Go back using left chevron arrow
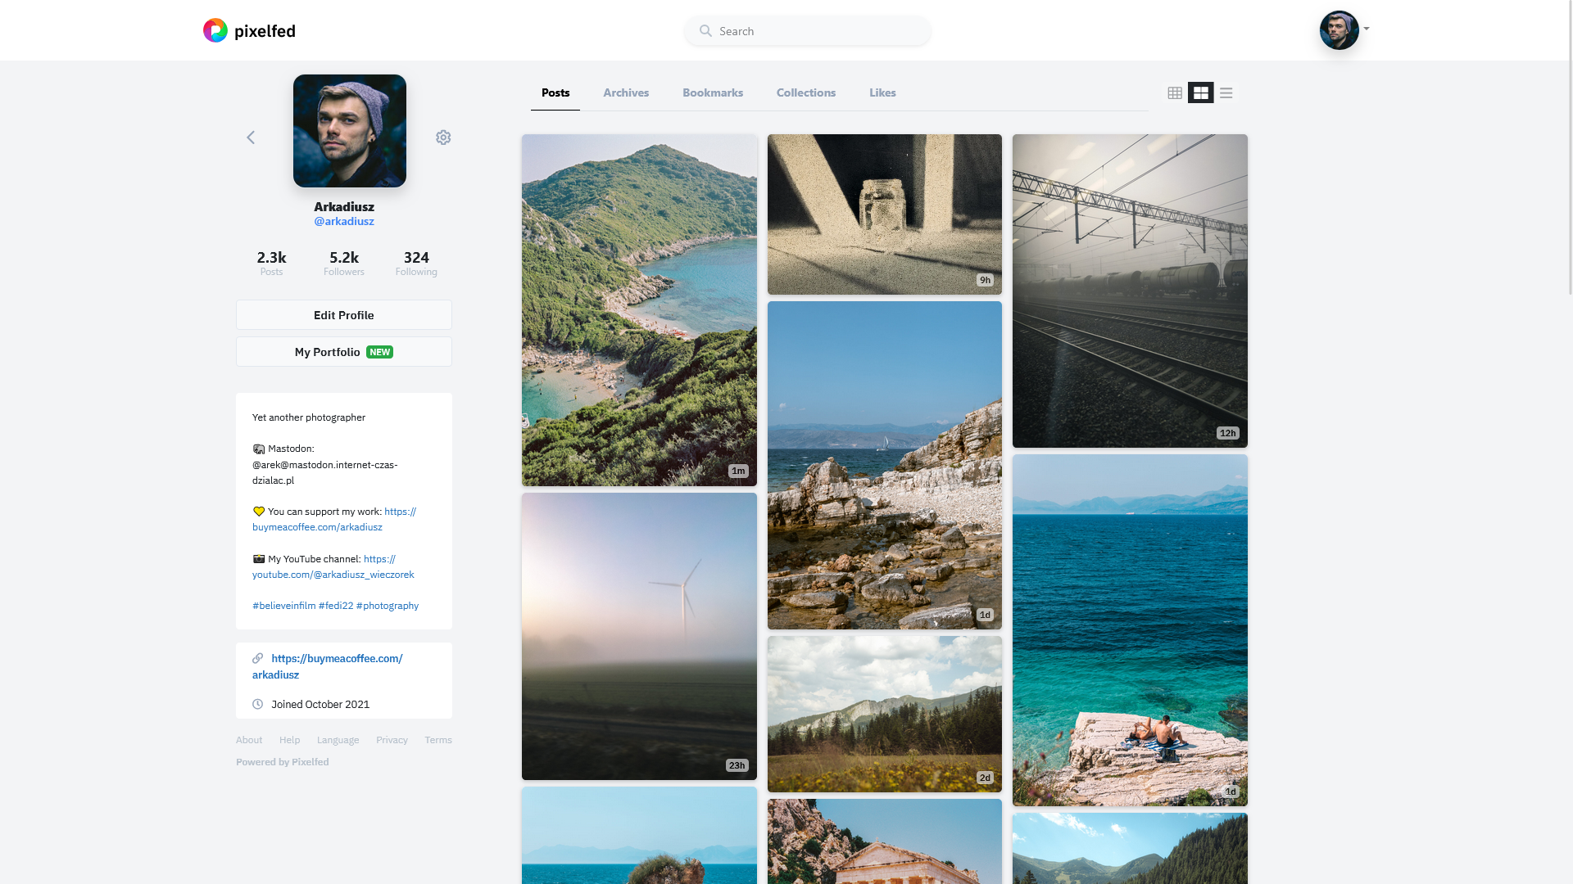The width and height of the screenshot is (1573, 884). click(x=251, y=138)
